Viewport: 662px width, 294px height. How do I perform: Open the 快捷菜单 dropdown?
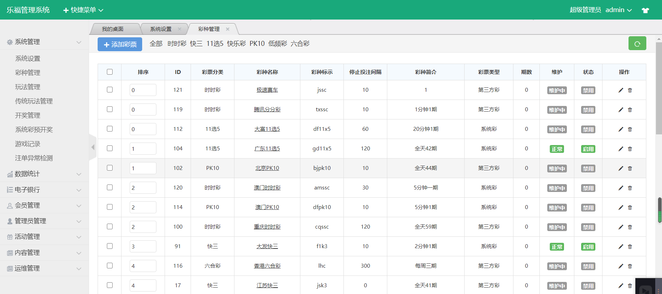pyautogui.click(x=83, y=10)
